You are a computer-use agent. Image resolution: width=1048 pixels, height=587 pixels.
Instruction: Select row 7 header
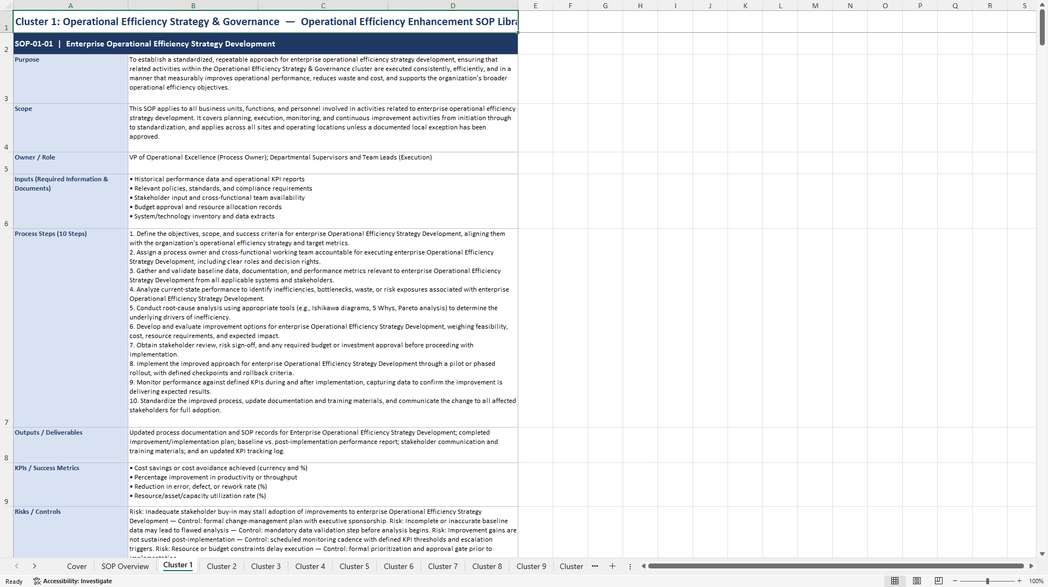tap(6, 328)
